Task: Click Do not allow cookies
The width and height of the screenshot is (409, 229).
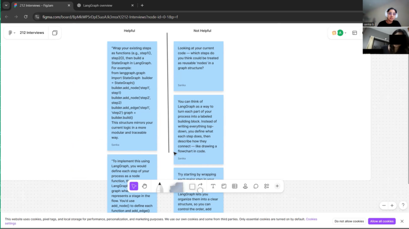Action: [349, 221]
